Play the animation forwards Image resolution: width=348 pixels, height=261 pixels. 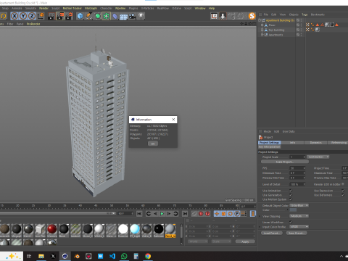coord(162,214)
